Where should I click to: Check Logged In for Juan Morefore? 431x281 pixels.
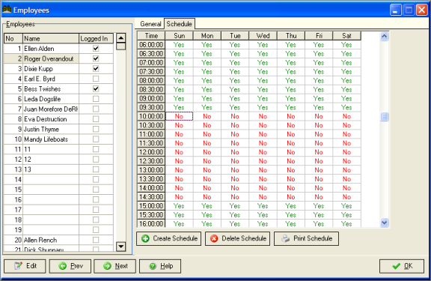click(96, 109)
